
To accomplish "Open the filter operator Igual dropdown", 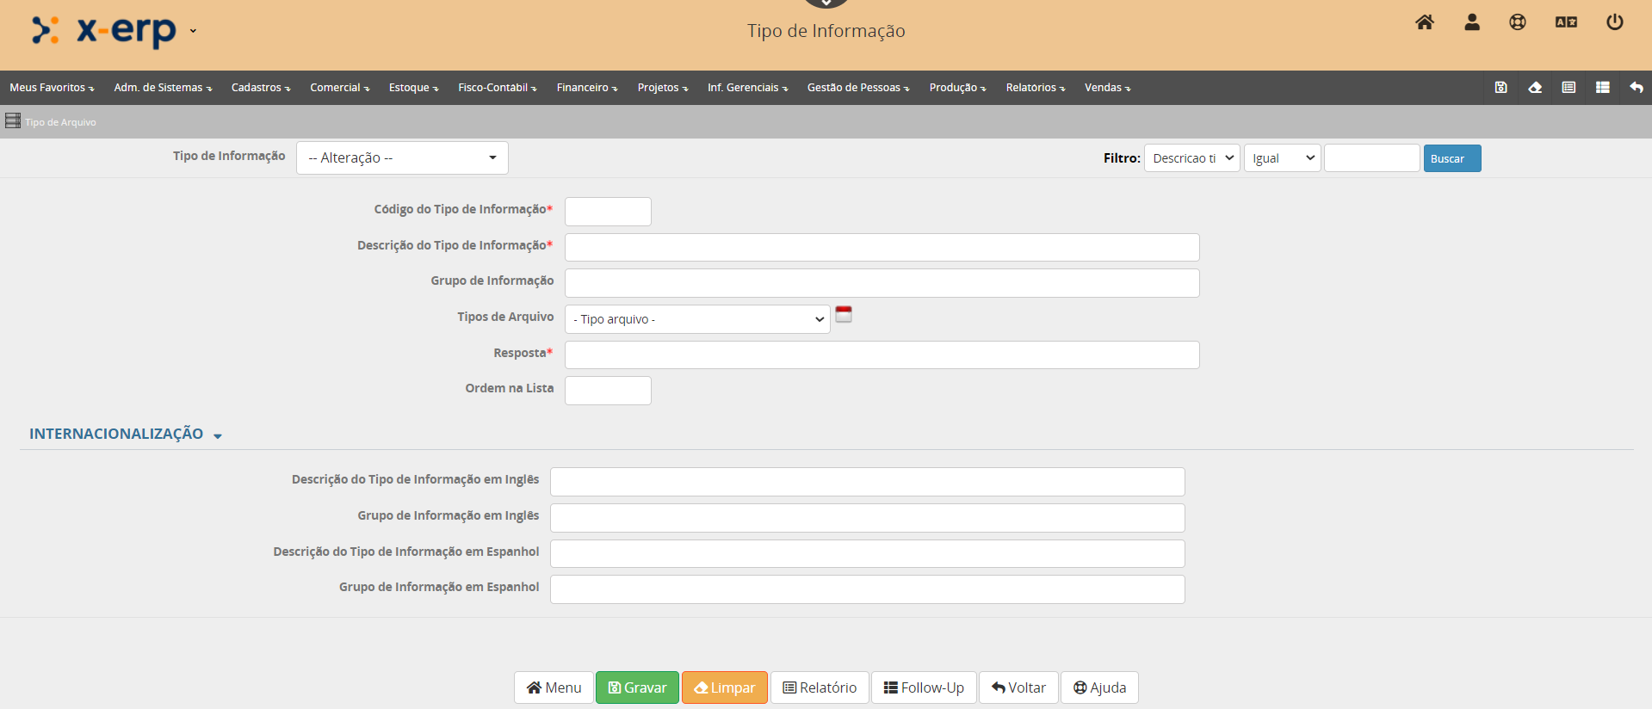I will (1282, 158).
